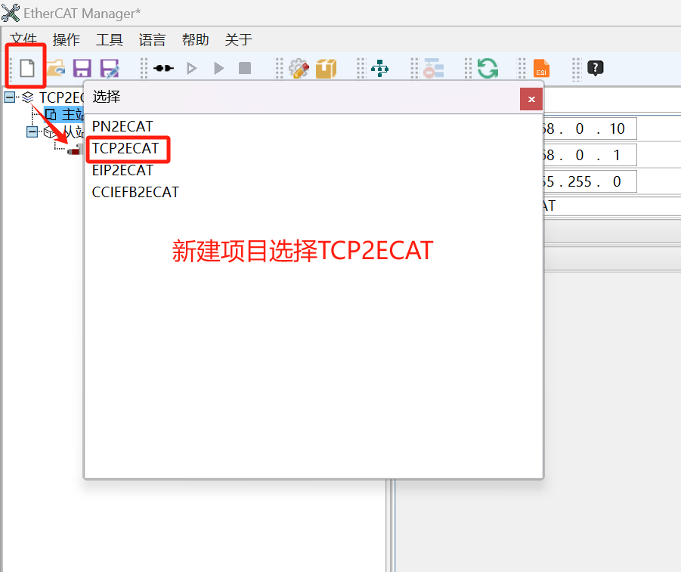Open the 语言 menu
Image resolution: width=681 pixels, height=572 pixels.
[x=152, y=39]
